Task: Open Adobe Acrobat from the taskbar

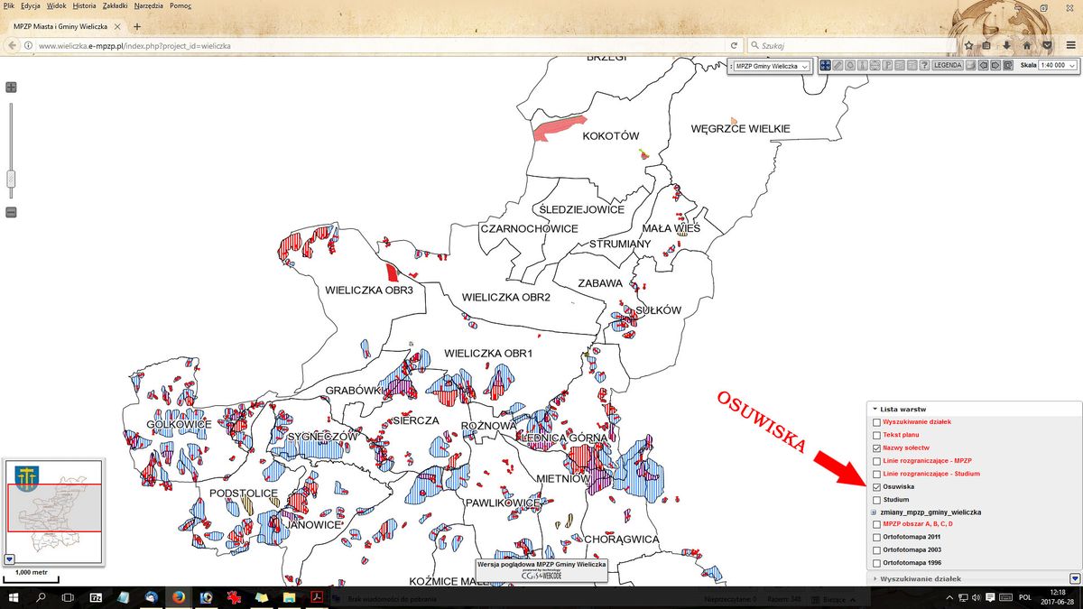Action: (x=318, y=597)
